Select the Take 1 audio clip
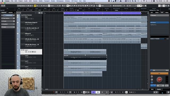Viewport: 170px width, 96px height. (x=93, y=74)
